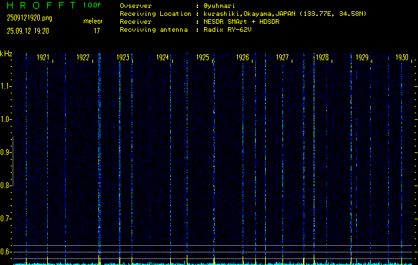The image size is (418, 265).
Task: Click the 1921 time marker
Action: click(43, 58)
